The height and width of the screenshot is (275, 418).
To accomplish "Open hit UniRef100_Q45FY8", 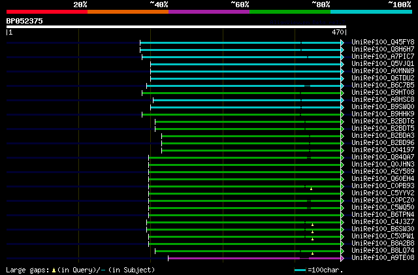I will pyautogui.click(x=383, y=42).
